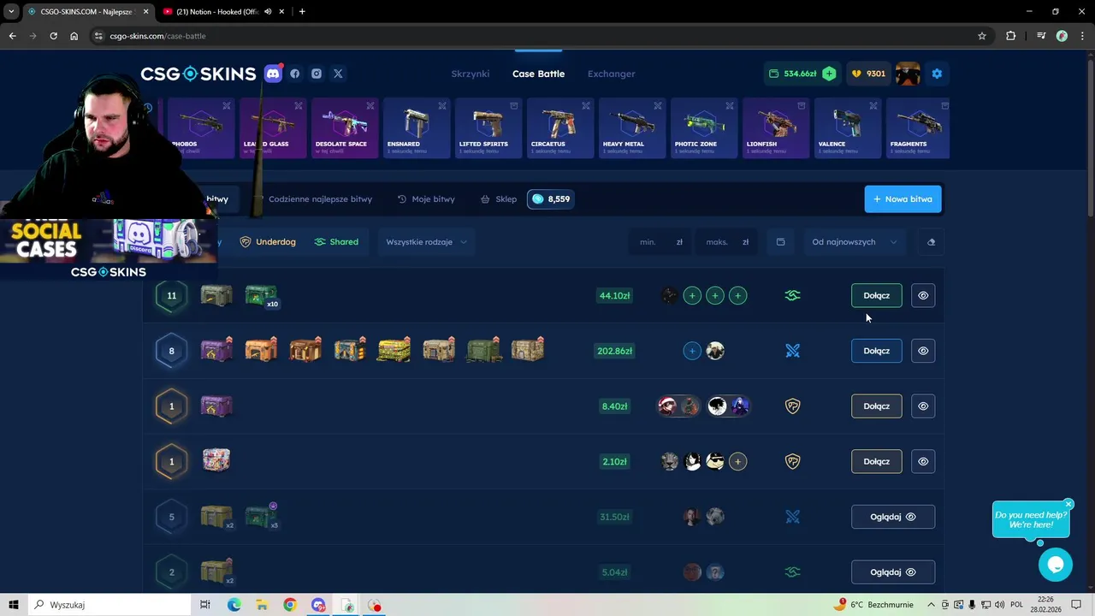Open the Facebook icon in the header
Viewport: 1095px width, 616px height.
pos(295,74)
